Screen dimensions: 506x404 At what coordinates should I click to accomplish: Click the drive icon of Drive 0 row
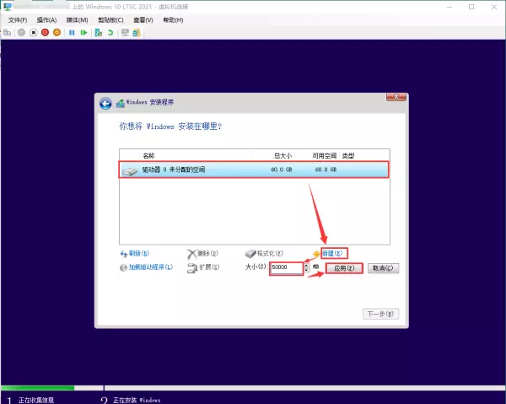click(130, 171)
